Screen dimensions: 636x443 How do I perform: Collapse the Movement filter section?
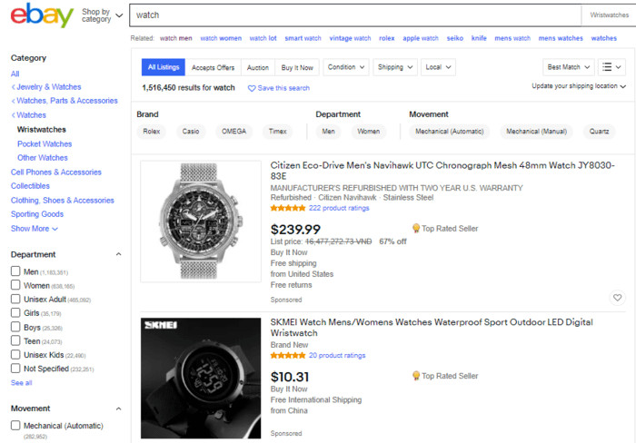(118, 409)
